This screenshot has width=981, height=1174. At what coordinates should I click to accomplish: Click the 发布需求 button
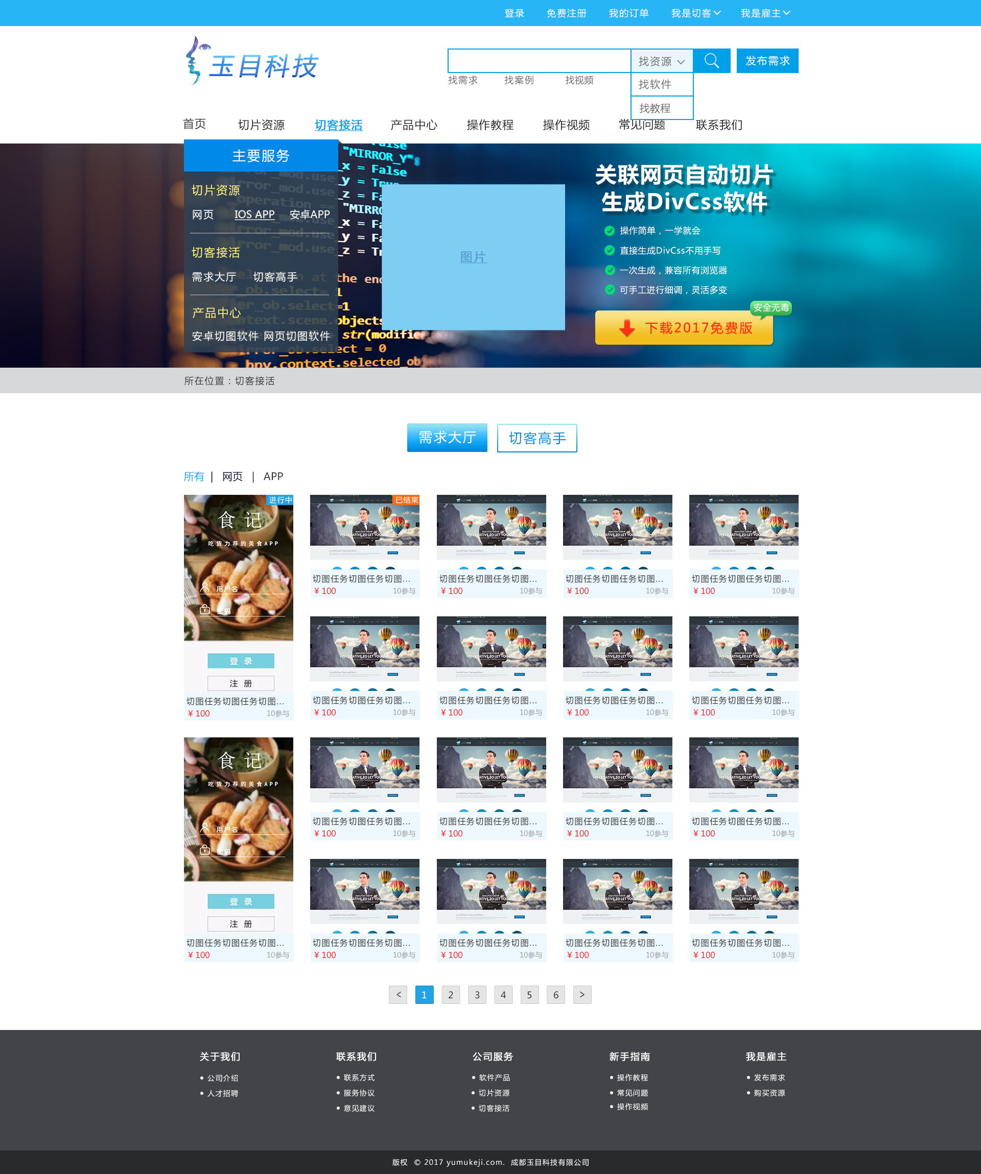pyautogui.click(x=767, y=60)
